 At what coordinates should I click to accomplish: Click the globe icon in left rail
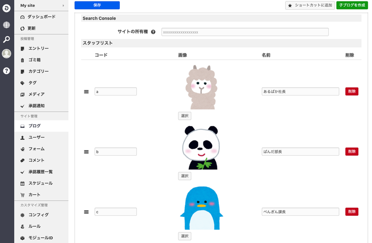point(7,25)
